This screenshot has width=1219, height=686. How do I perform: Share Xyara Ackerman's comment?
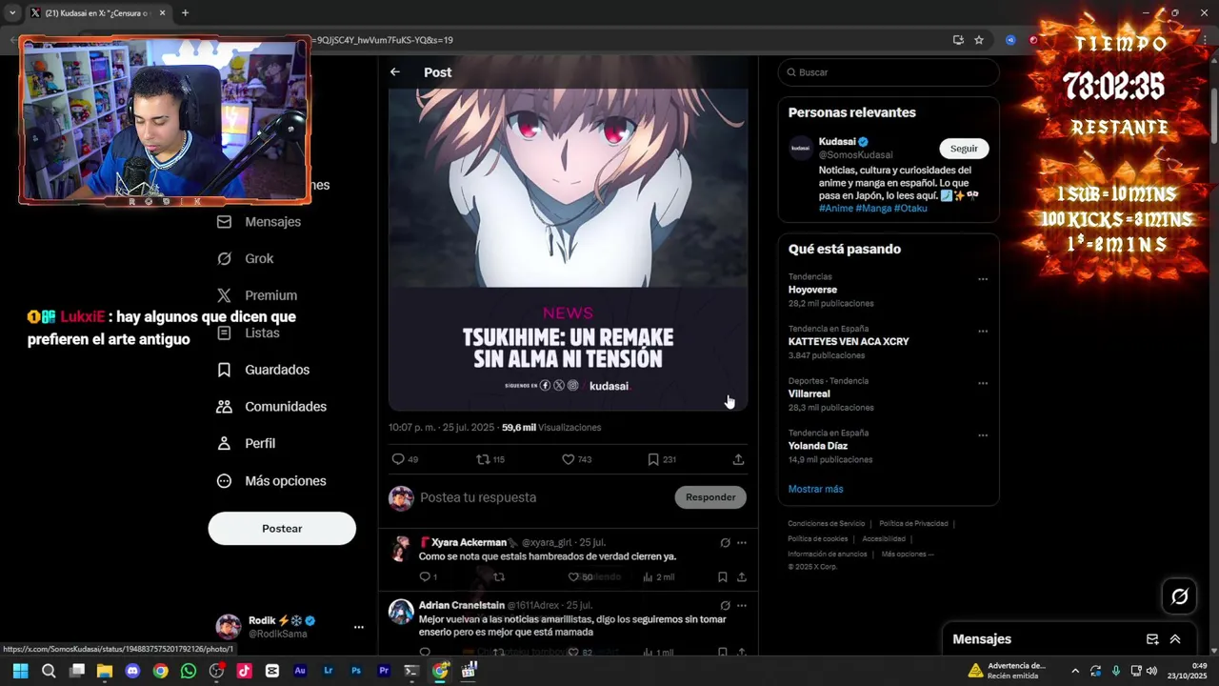click(x=742, y=577)
